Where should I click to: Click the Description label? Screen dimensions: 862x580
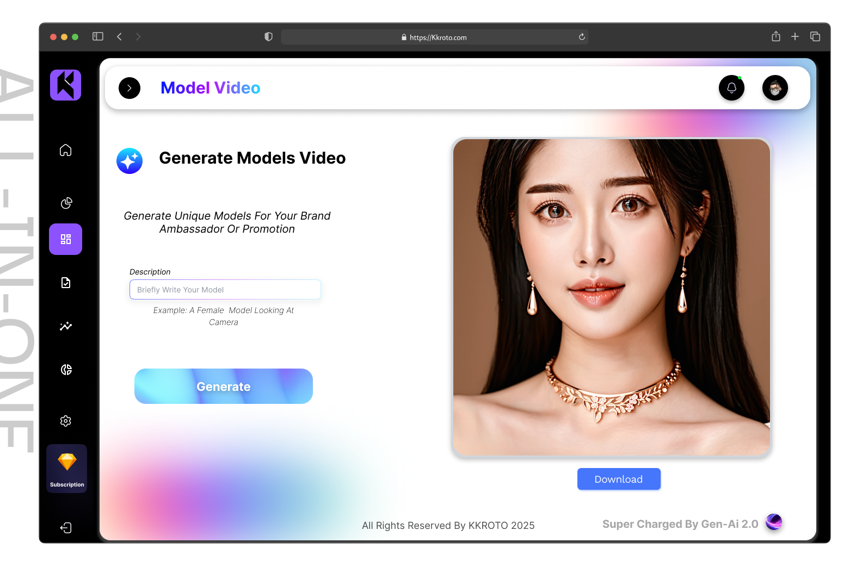150,272
